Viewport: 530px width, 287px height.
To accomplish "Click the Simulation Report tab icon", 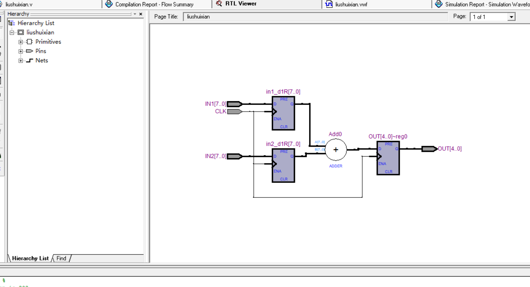I will [x=439, y=4].
